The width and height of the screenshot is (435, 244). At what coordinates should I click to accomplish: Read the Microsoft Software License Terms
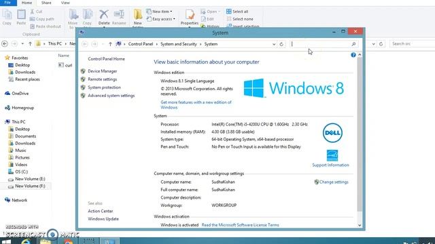click(240, 225)
